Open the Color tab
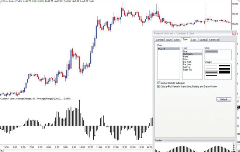240x152 pixels. 193,40
